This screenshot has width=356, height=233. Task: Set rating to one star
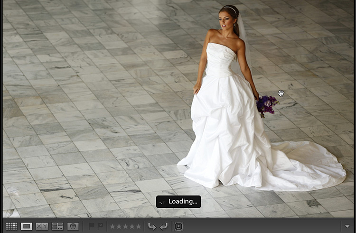pyautogui.click(x=112, y=226)
